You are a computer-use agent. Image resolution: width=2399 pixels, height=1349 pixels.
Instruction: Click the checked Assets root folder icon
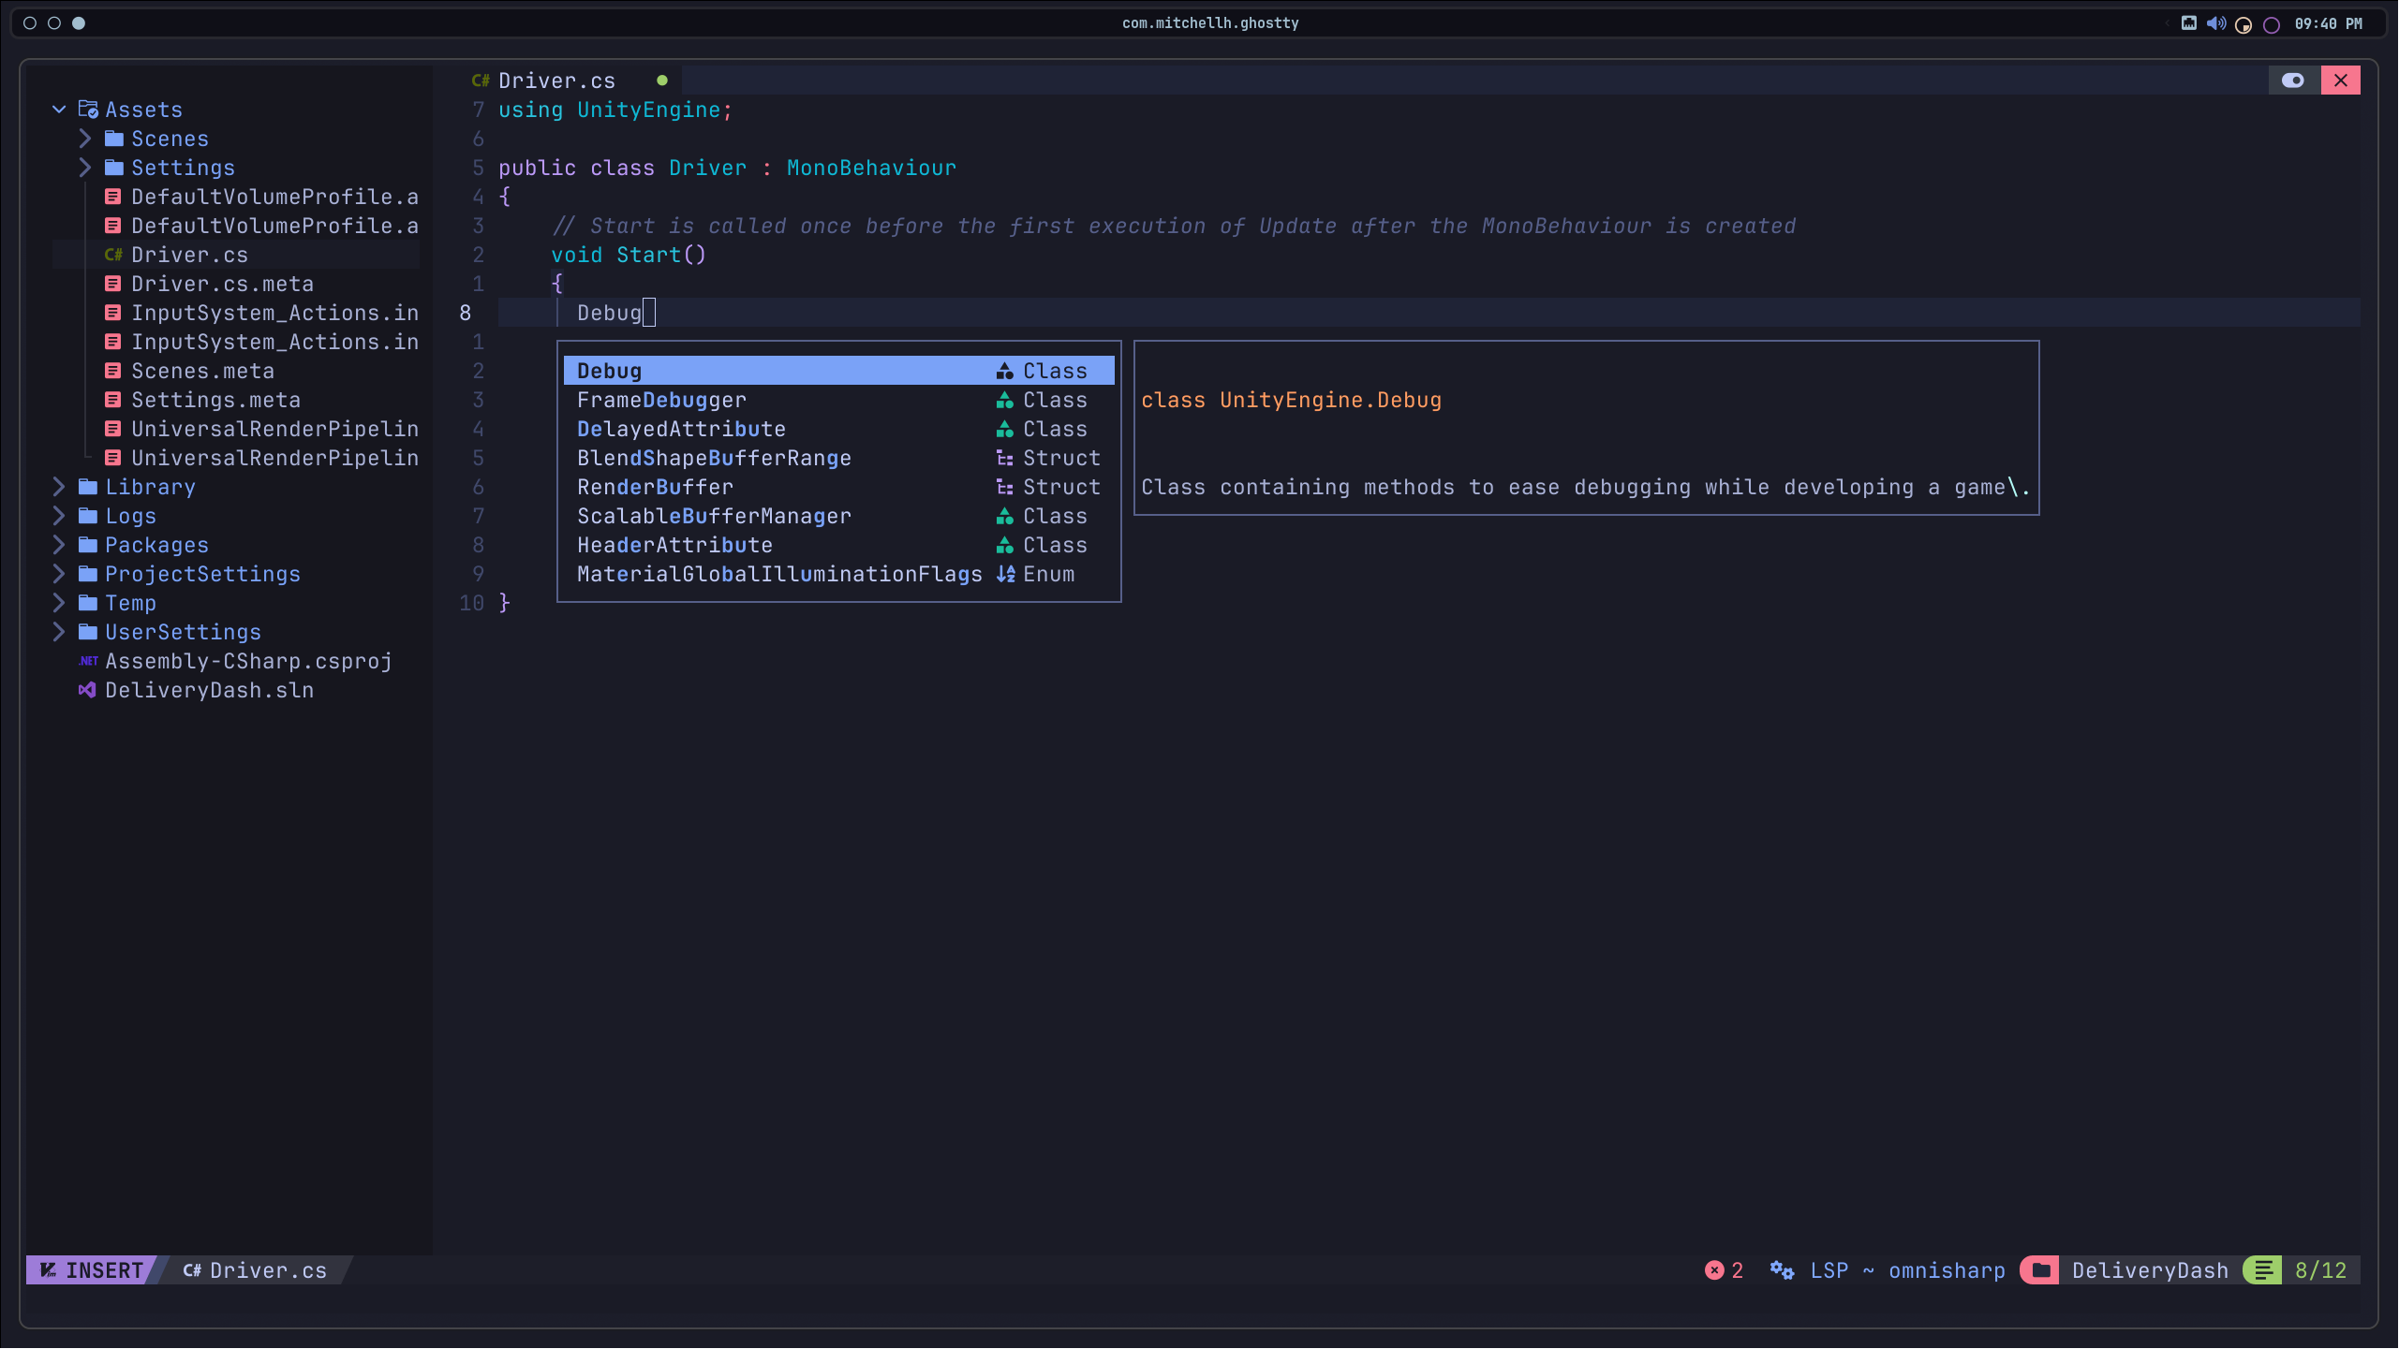pyautogui.click(x=86, y=110)
